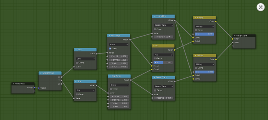Image resolution: width=268 pixels, height=120 pixels.
Task: Click the empty socket on Group Input
Action: [x=34, y=91]
